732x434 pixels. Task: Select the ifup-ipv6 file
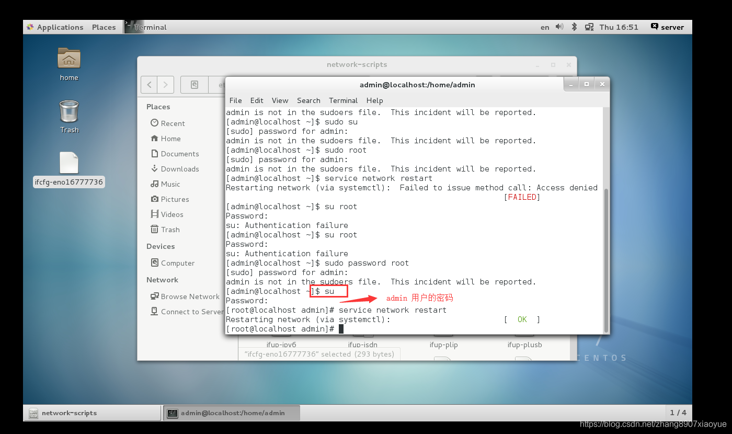coord(281,345)
